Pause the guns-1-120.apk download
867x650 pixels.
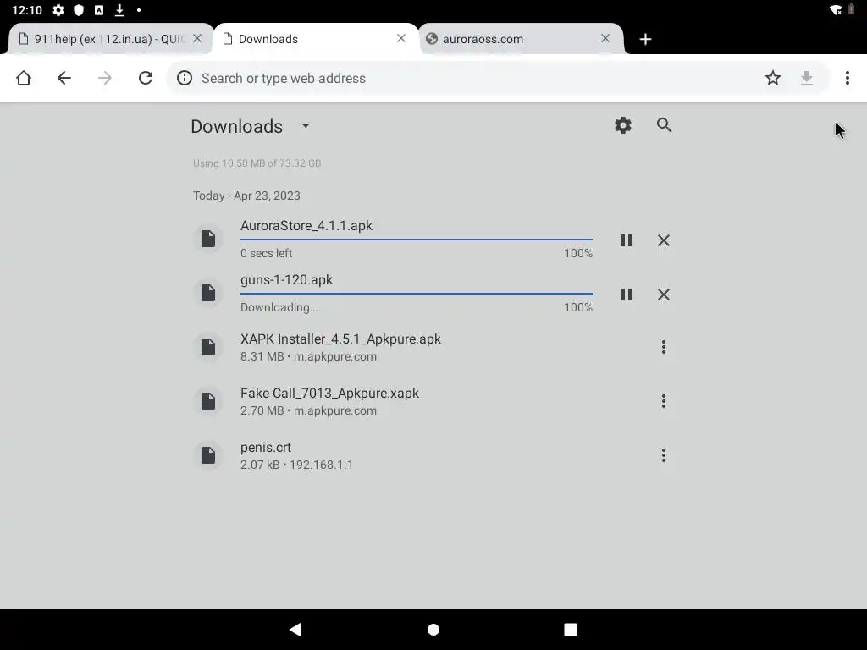tap(626, 295)
